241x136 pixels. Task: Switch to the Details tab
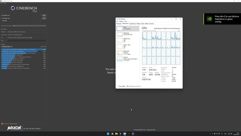[x=147, y=24]
